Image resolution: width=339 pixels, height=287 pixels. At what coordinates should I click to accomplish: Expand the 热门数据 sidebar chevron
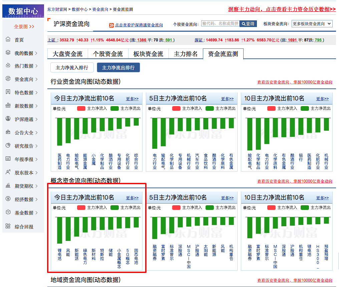[x=36, y=66]
